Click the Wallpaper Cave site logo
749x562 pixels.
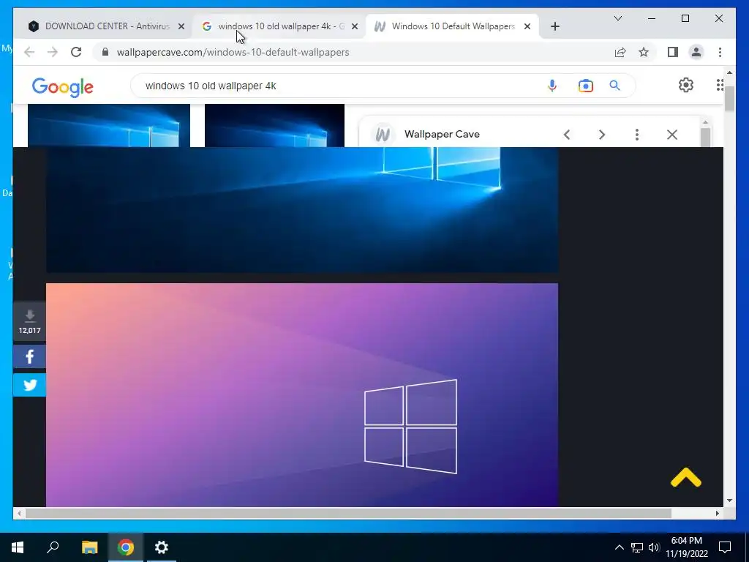[383, 135]
